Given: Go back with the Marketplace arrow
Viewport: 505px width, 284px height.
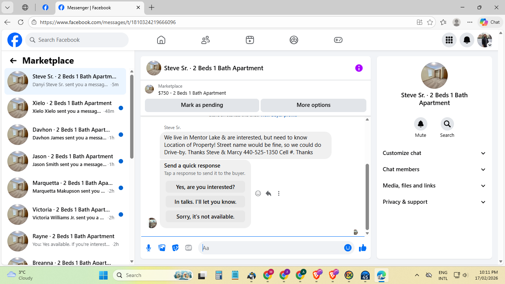Looking at the screenshot, I should 13,61.
